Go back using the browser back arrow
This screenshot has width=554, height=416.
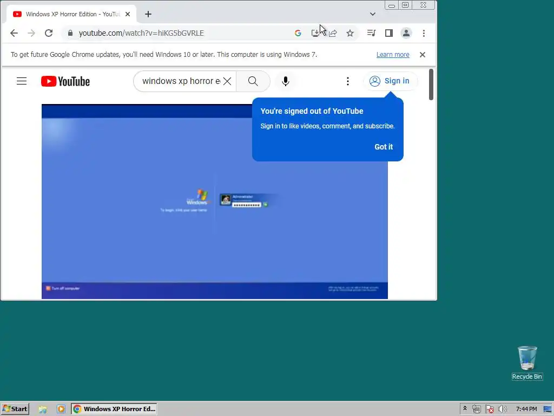pyautogui.click(x=14, y=33)
